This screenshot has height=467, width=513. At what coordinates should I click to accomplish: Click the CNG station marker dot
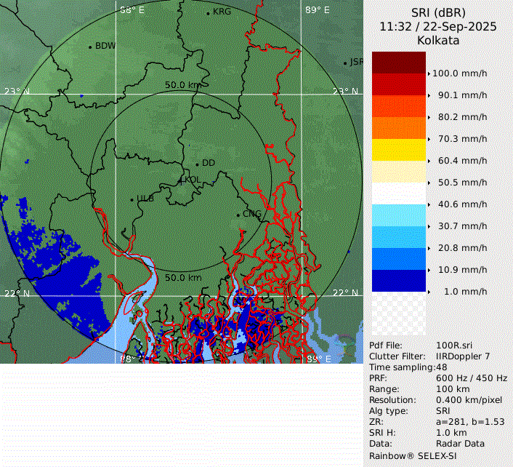(238, 215)
